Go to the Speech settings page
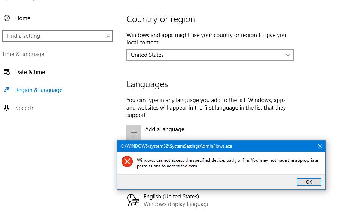 pos(24,108)
